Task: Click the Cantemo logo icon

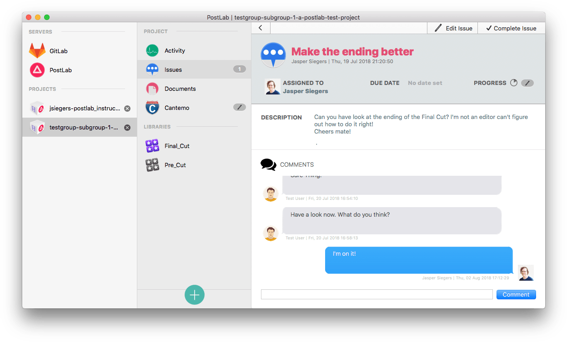Action: (x=152, y=108)
